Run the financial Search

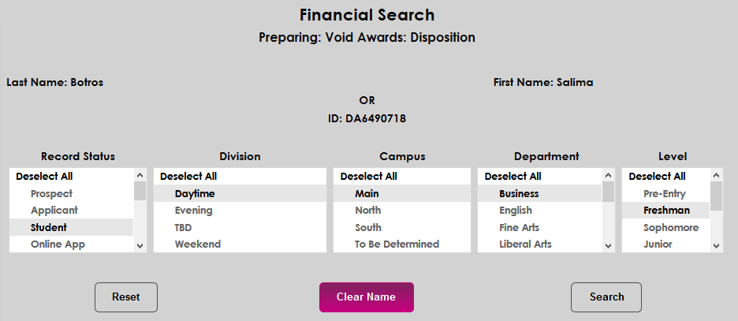[606, 297]
